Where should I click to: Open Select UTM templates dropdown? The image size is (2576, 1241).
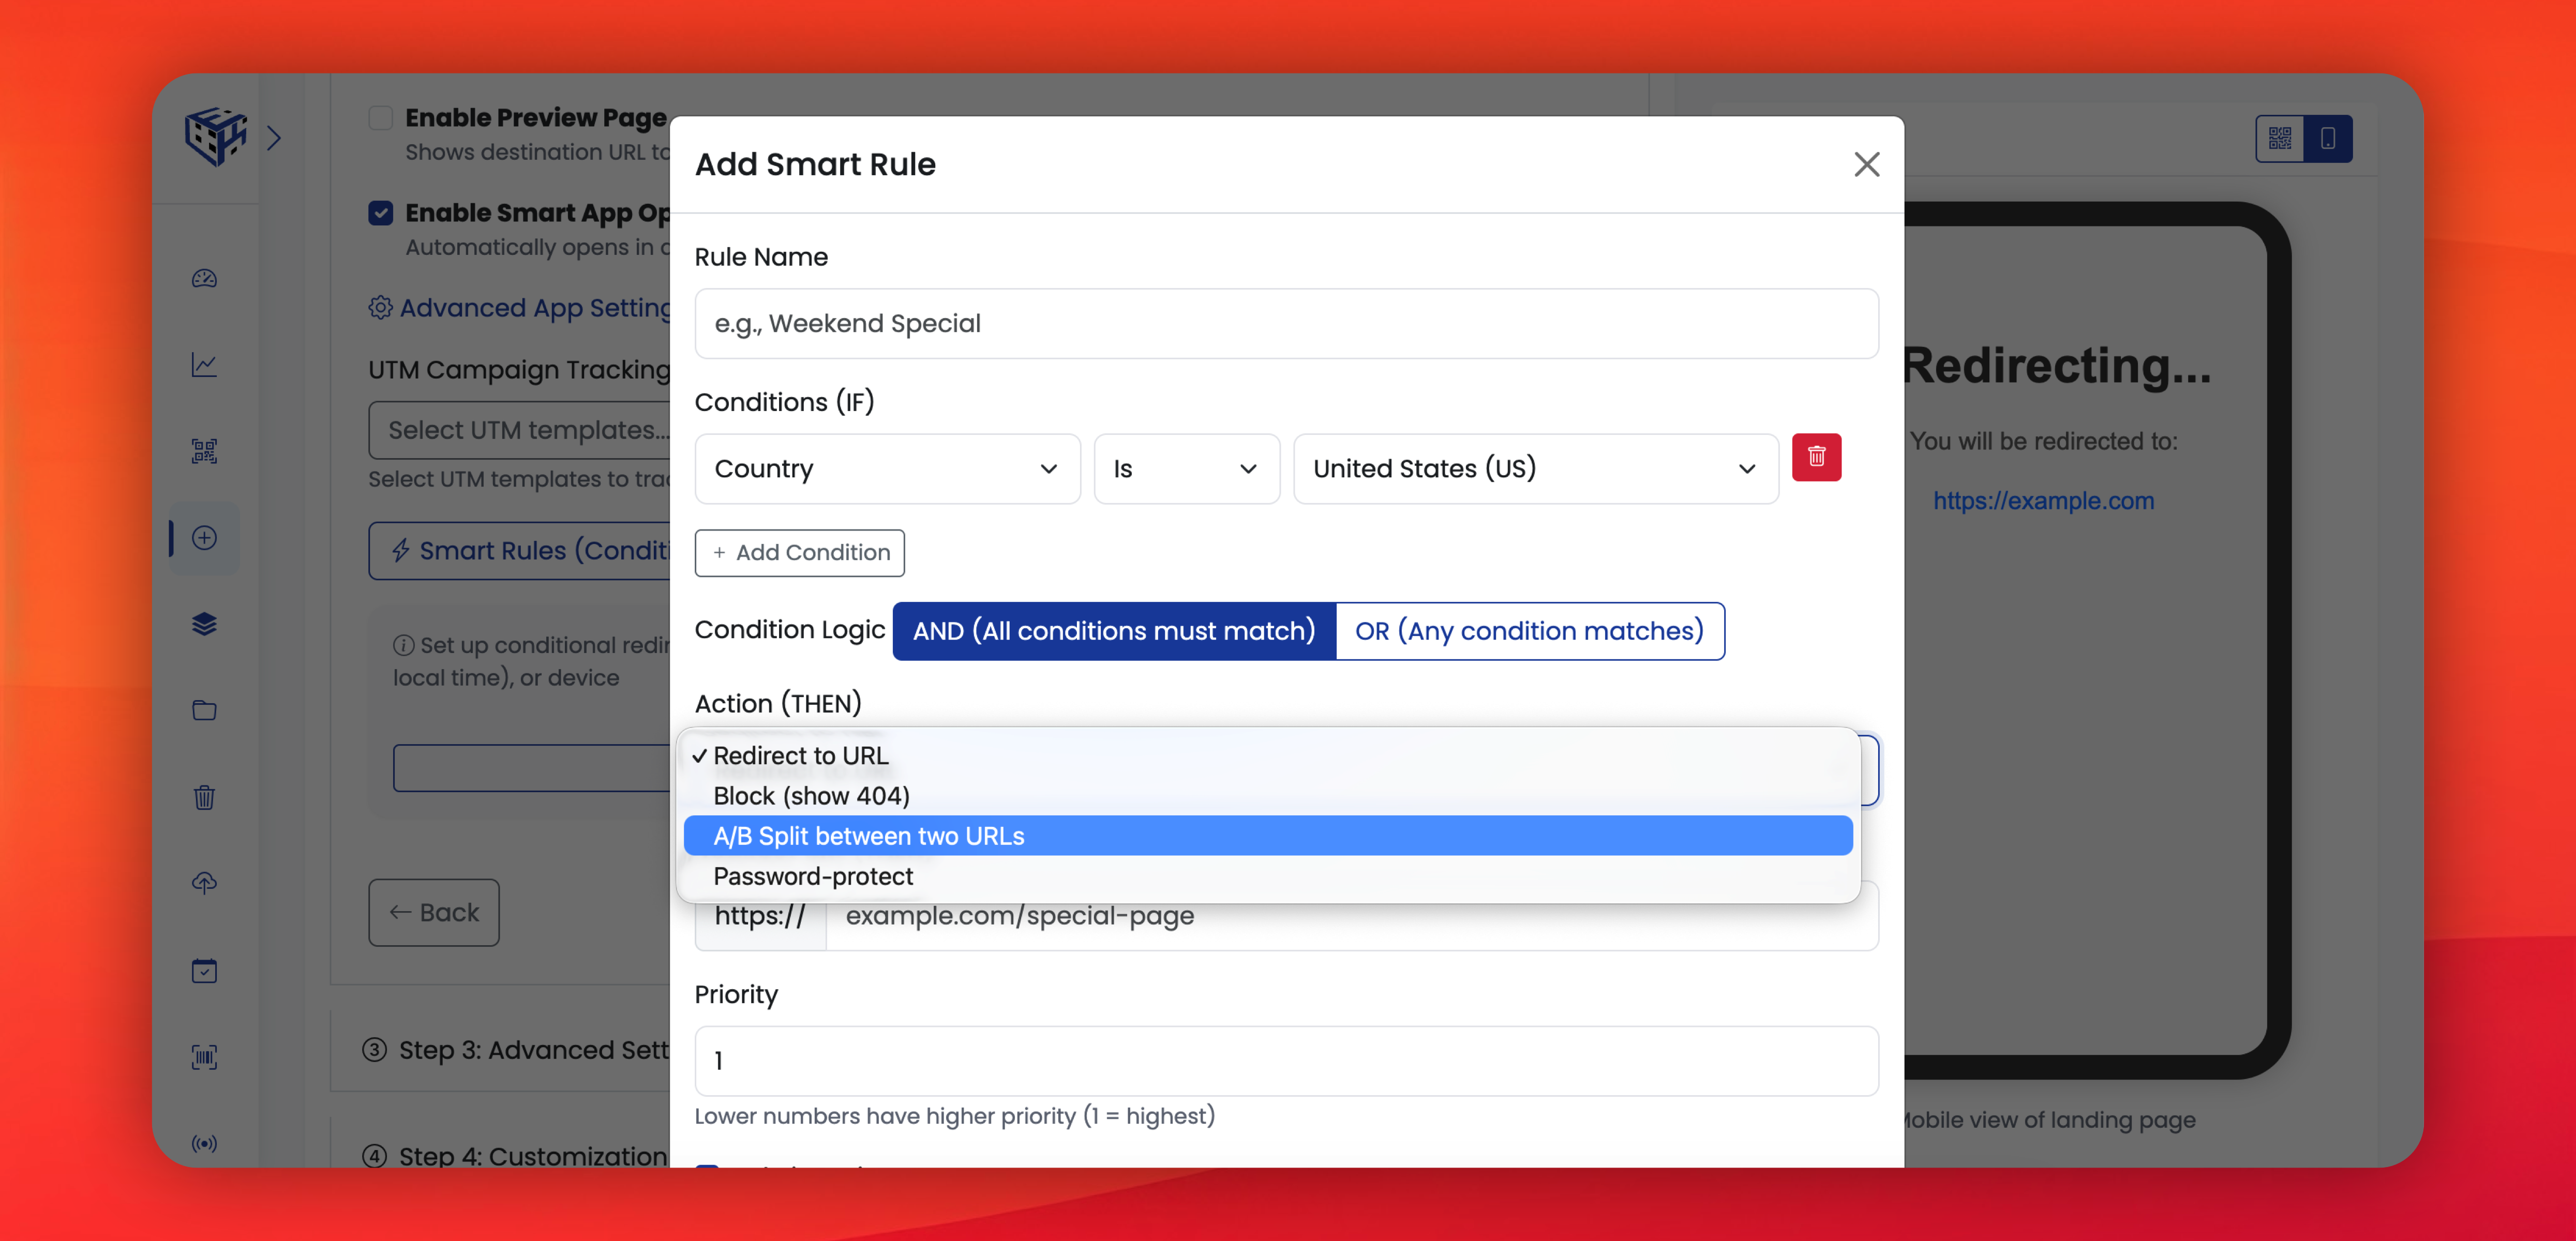pos(520,430)
